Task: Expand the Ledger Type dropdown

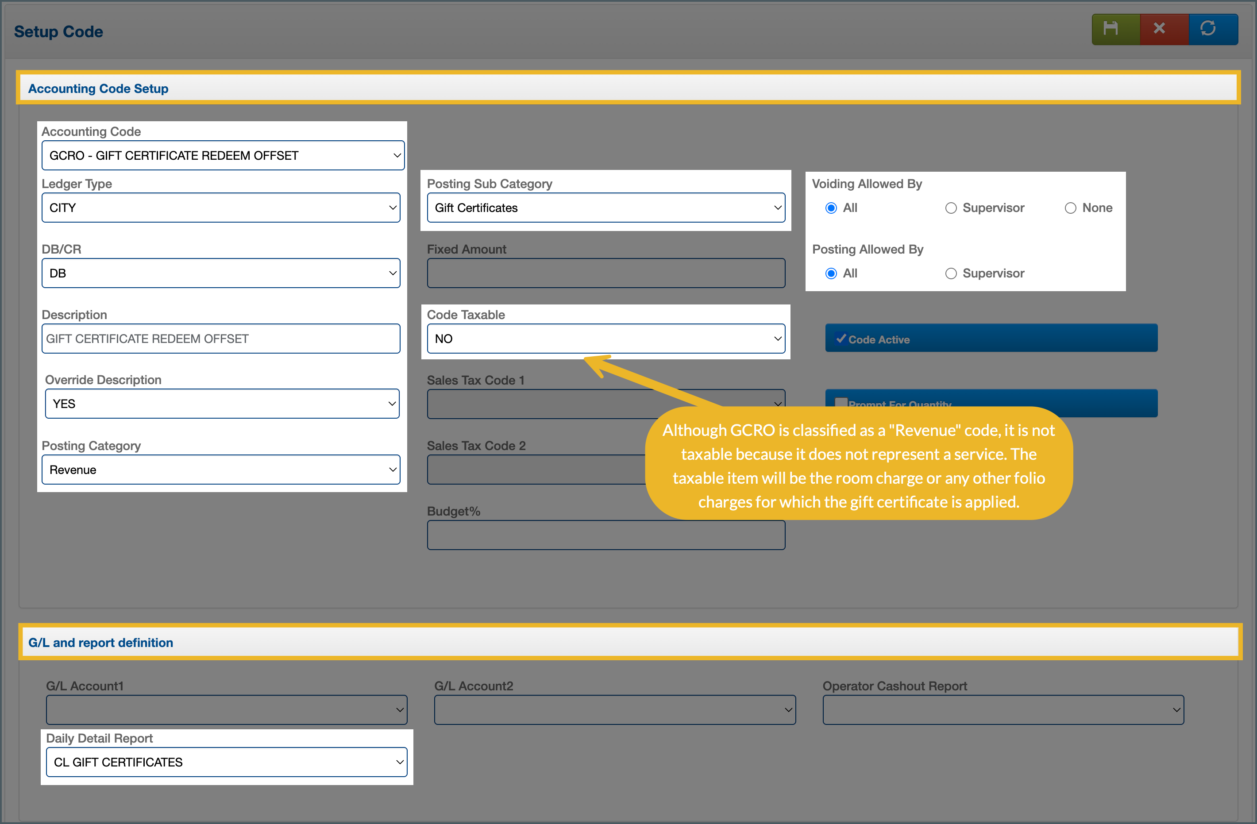Action: pyautogui.click(x=221, y=208)
